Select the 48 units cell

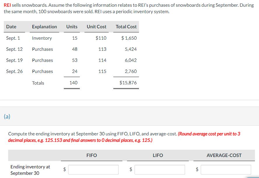pos(75,49)
